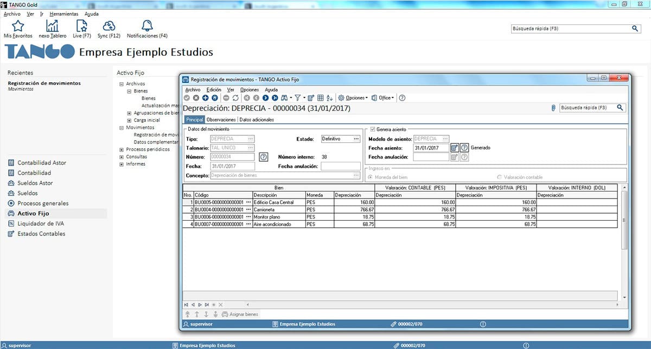Click the Sync (F12) cloud icon
The image size is (651, 349).
tap(109, 25)
